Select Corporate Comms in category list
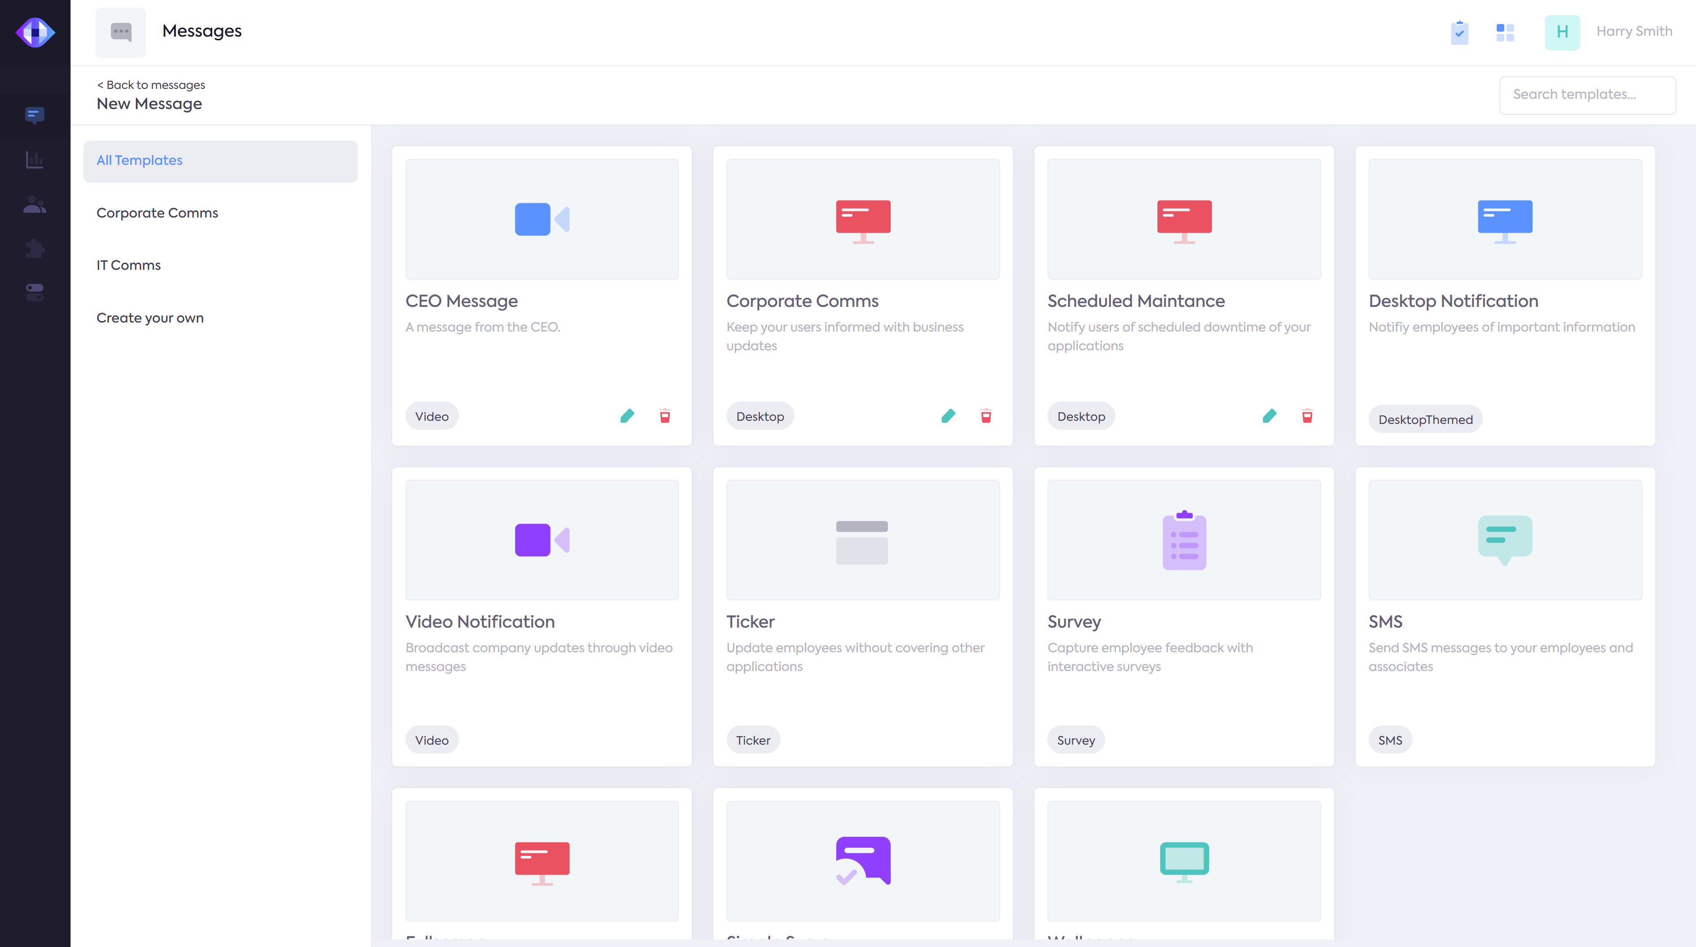Viewport: 1696px width, 947px height. click(x=157, y=213)
